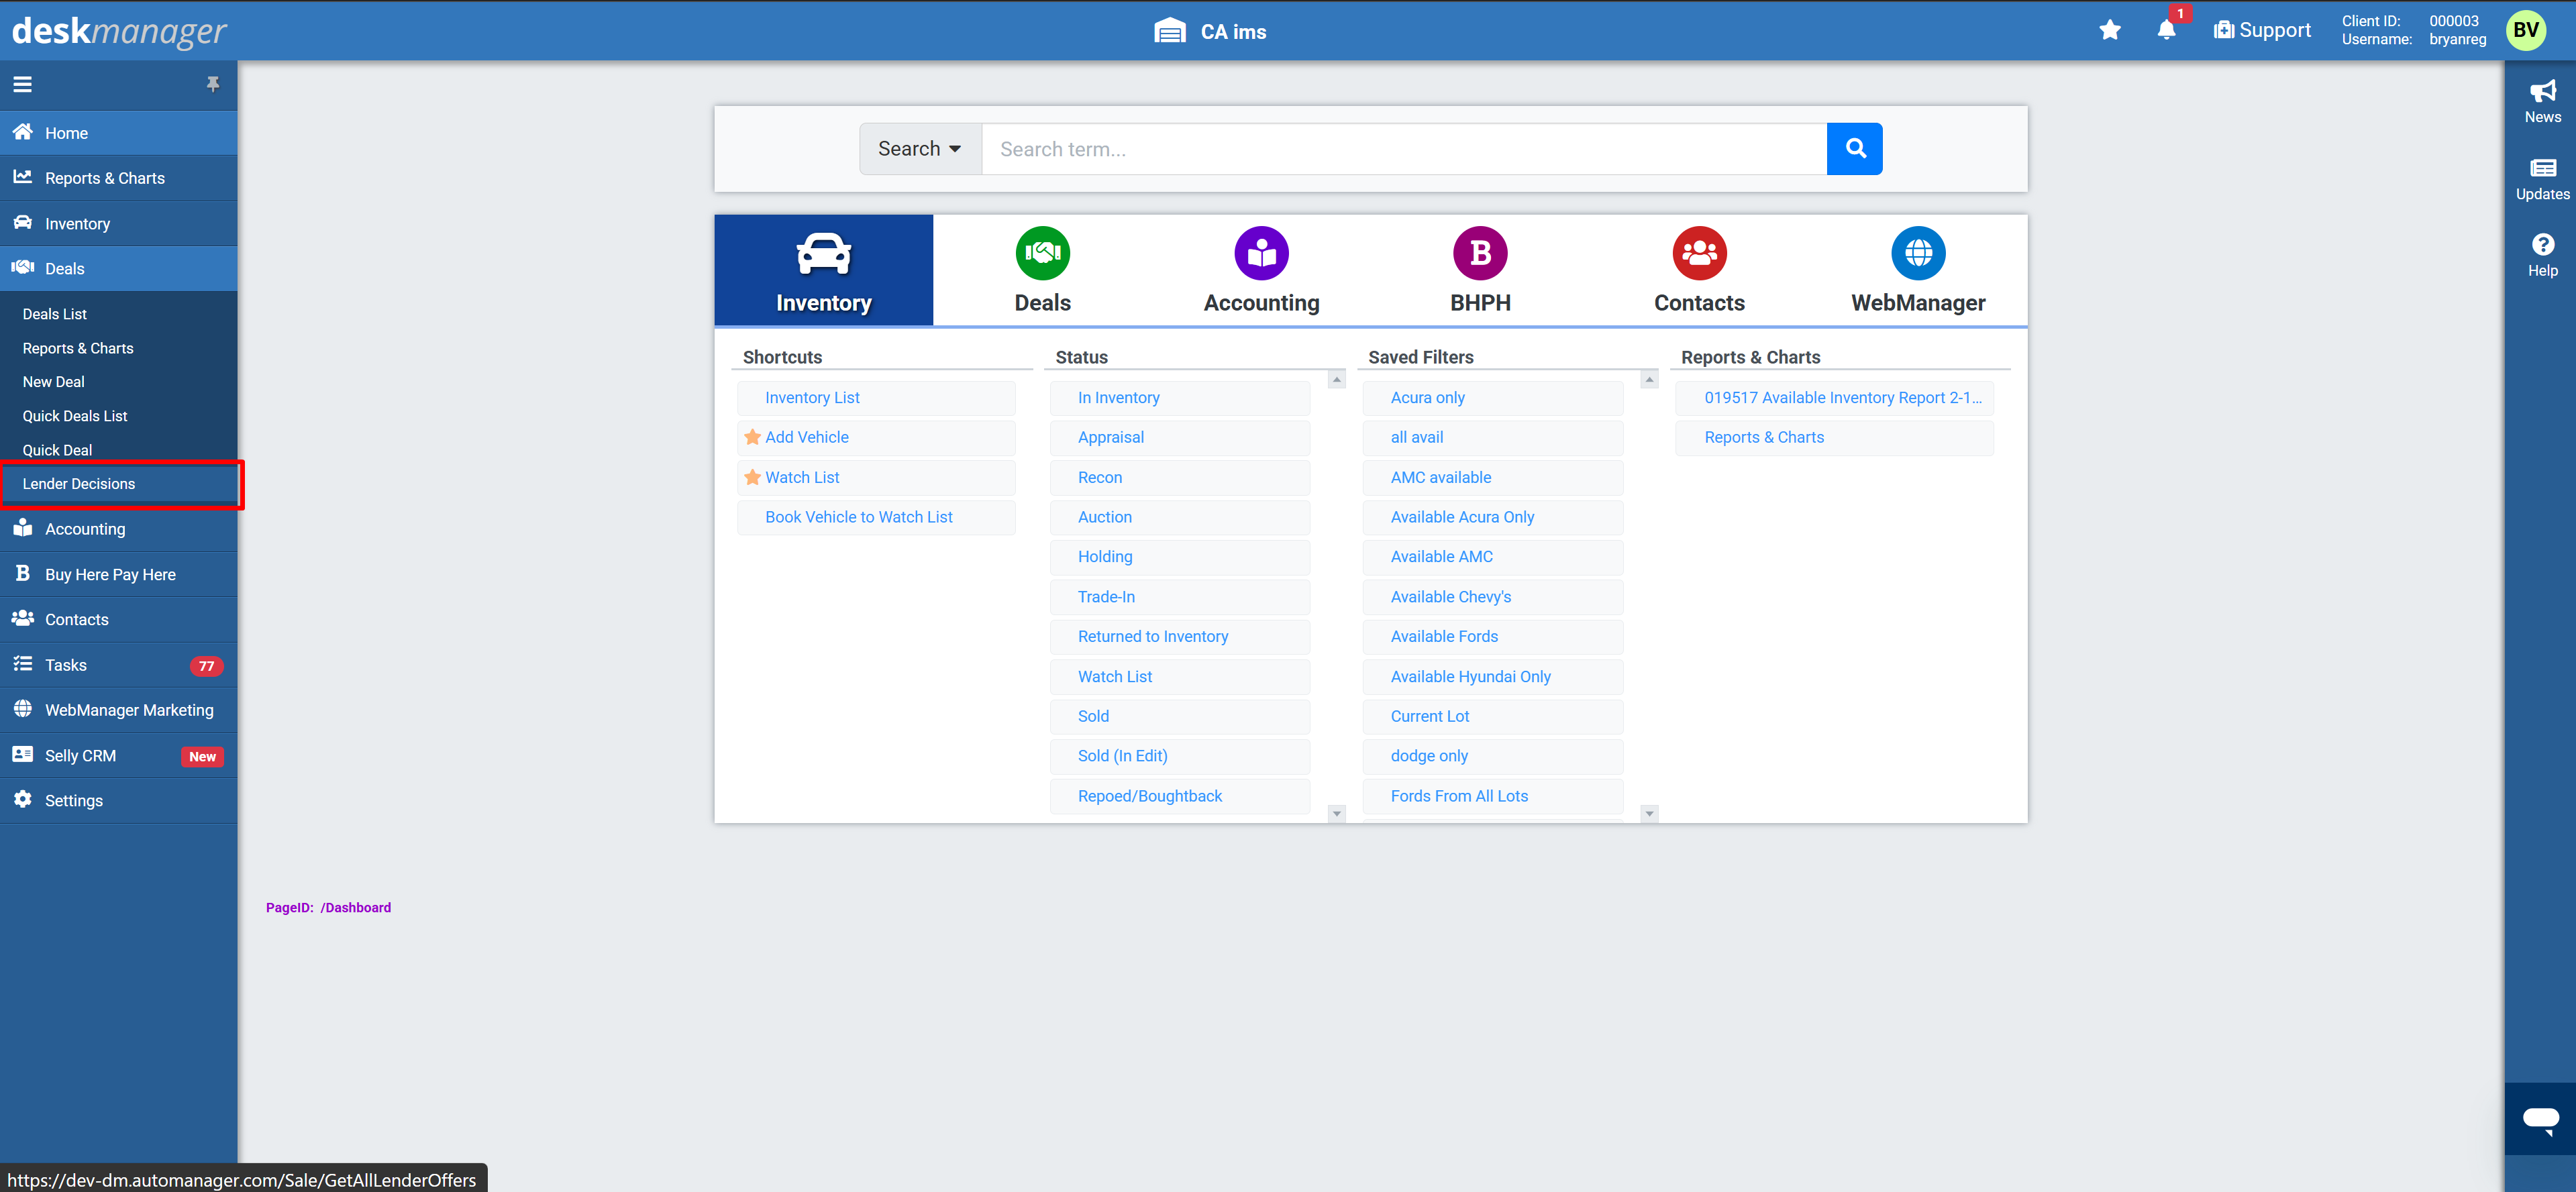Open the News megaphone panel
The width and height of the screenshot is (2576, 1192).
point(2542,101)
